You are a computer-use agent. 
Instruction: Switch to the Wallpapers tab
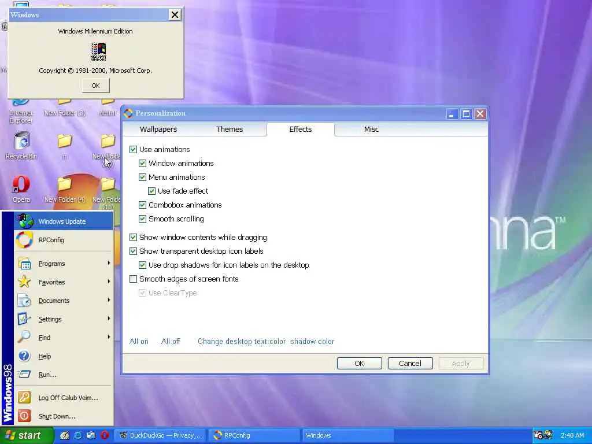(158, 129)
